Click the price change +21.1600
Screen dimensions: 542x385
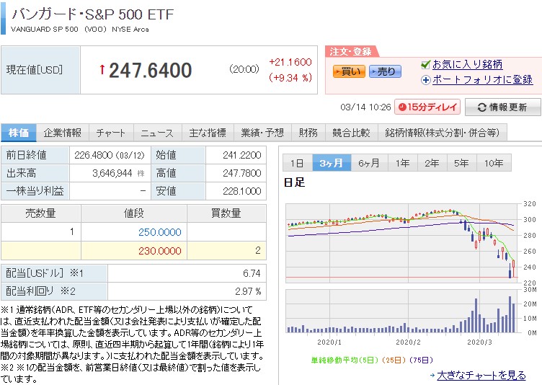click(290, 62)
